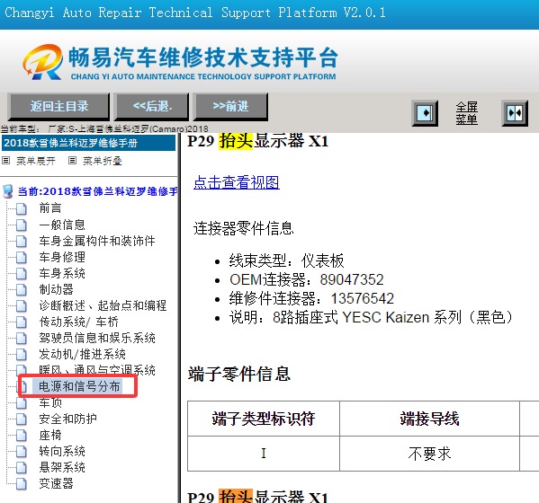Select the 说明: 8路插座式 YESC Kaizen line

(372, 317)
